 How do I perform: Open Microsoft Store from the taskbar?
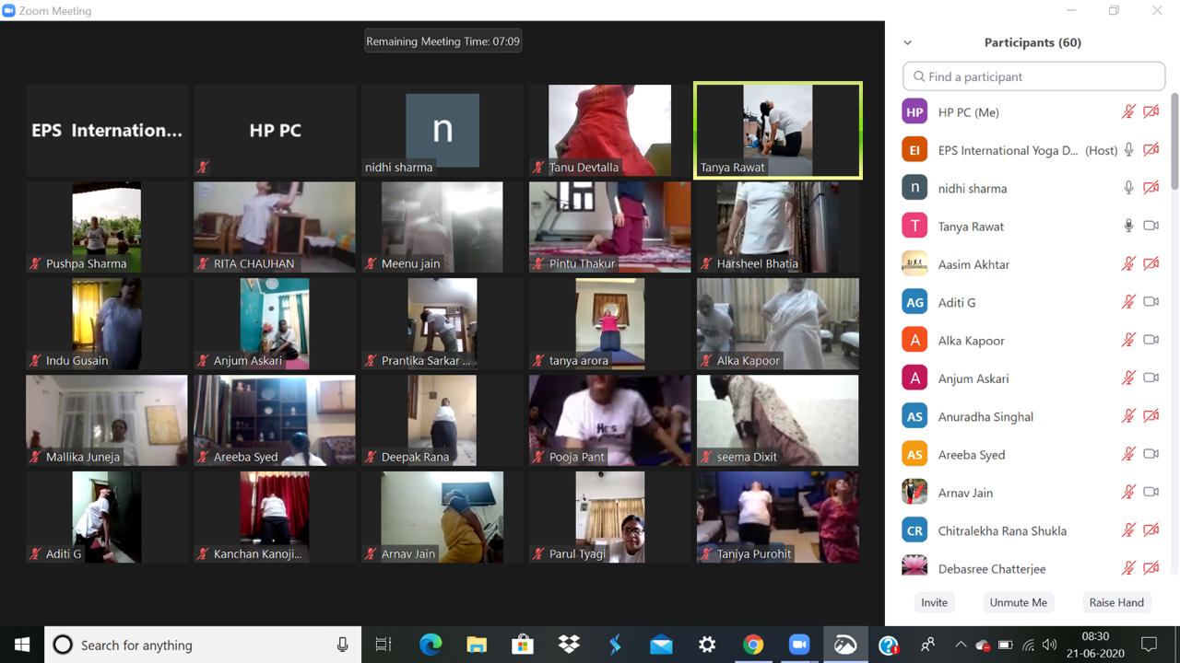(523, 645)
